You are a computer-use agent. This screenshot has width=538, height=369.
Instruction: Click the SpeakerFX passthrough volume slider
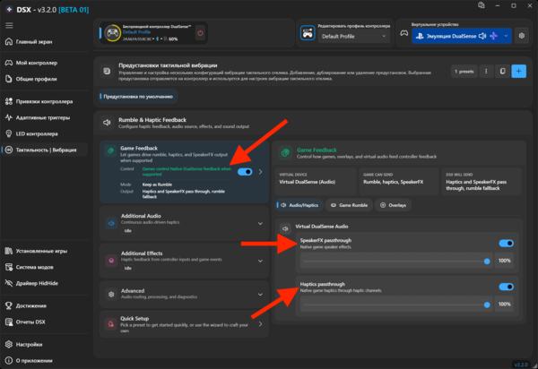click(396, 261)
